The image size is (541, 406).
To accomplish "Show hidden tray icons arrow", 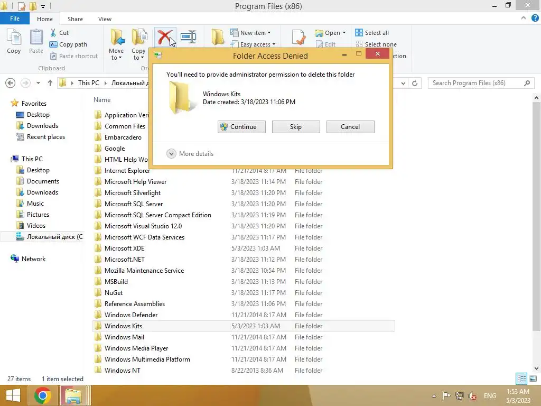I will (434, 395).
